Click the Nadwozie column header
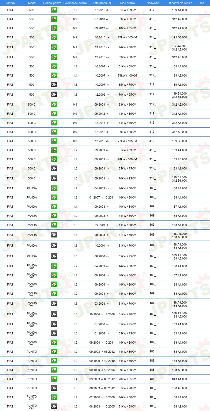 tap(153, 3)
